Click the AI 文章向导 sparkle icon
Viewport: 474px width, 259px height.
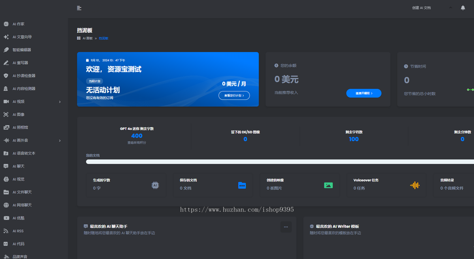point(6,37)
